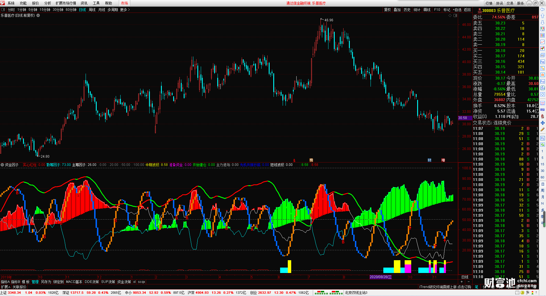Select the MACD基本 indicator tab
This screenshot has width=546, height=296.
[x=74, y=282]
